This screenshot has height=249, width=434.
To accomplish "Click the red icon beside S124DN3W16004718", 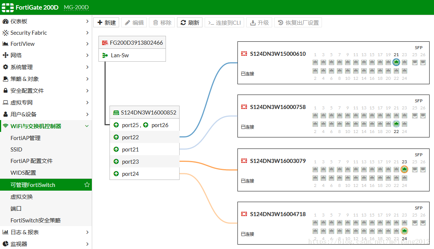I will [x=244, y=214].
